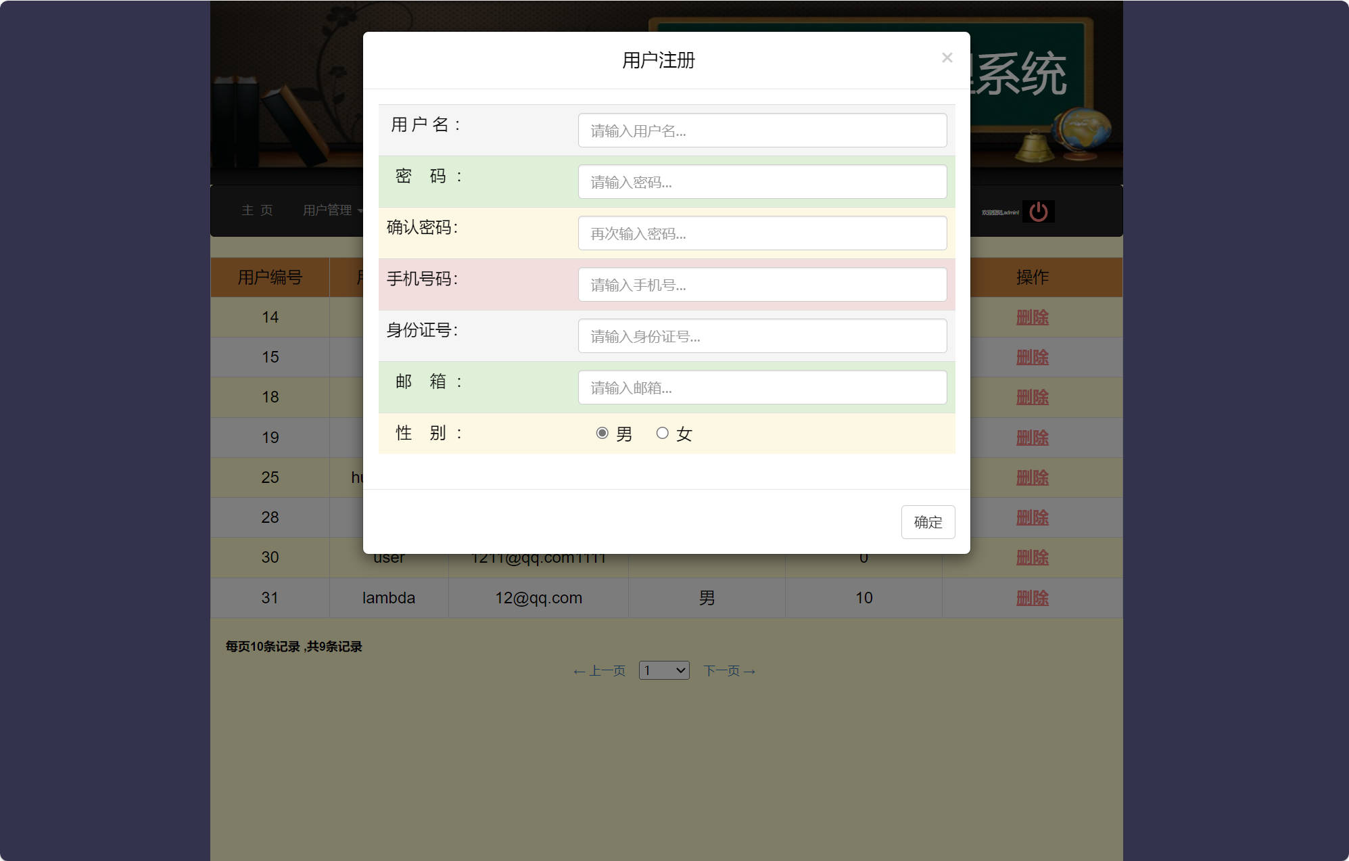Click 删除 link for user 14
Screen dimensions: 1349x861
pyautogui.click(x=1032, y=317)
